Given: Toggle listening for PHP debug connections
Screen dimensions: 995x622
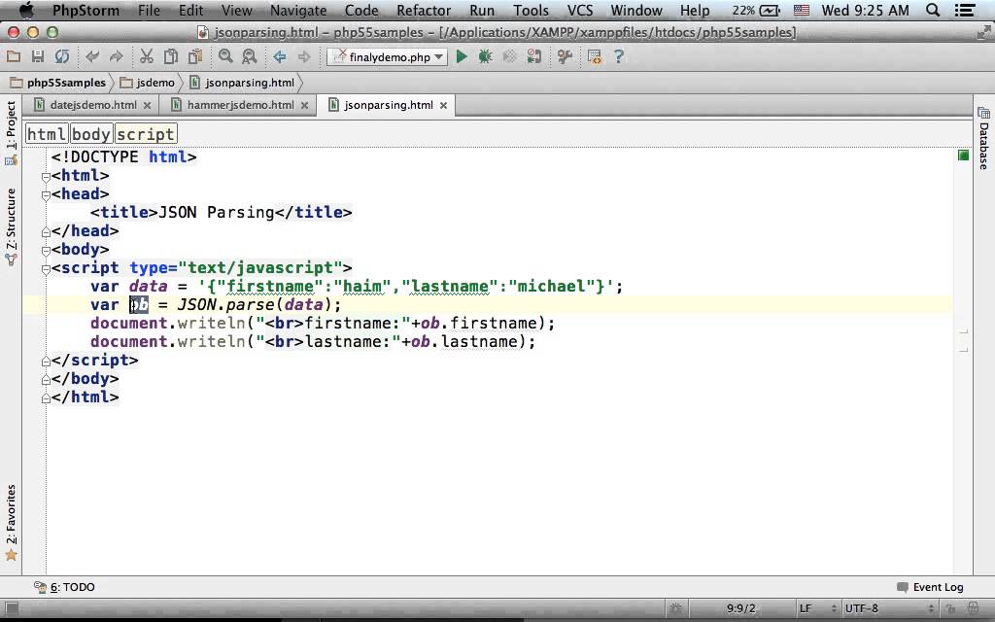Looking at the screenshot, I should pyautogui.click(x=533, y=57).
